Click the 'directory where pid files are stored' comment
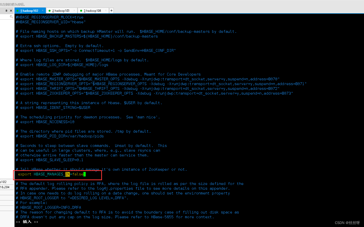This screenshot has height=227, width=364. (83, 131)
